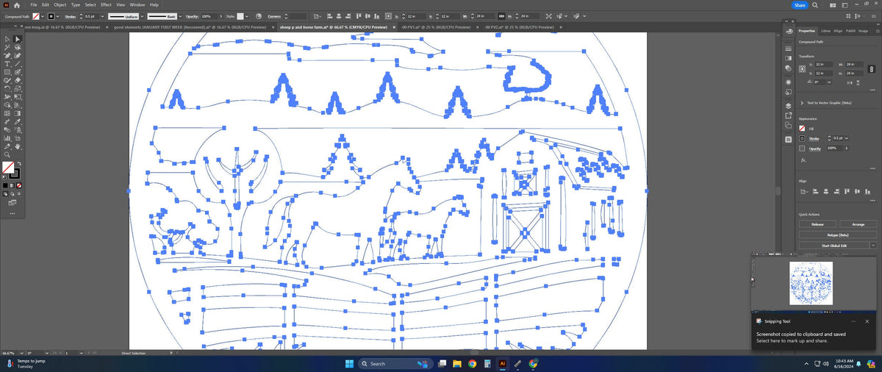This screenshot has height=372, width=882.
Task: Click the Transform more options three dots
Action: tap(872, 90)
